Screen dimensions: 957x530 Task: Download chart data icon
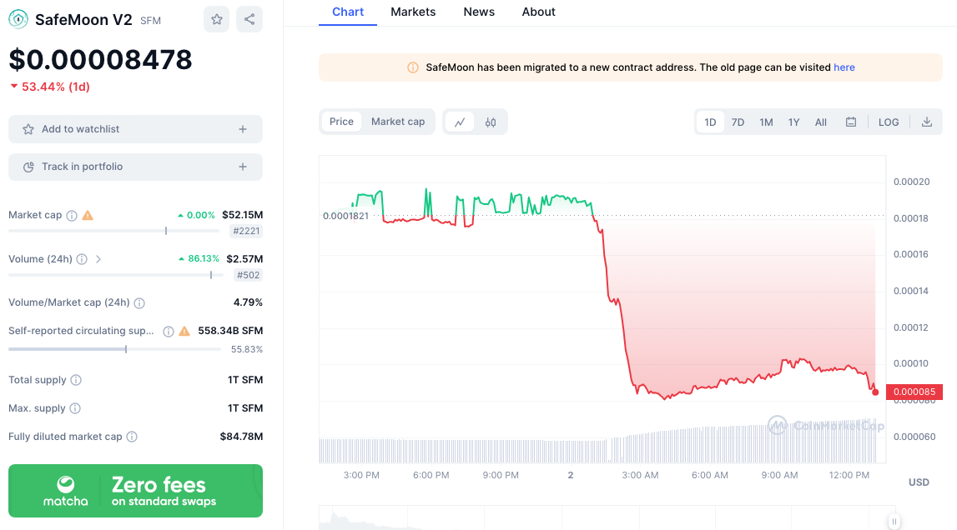point(926,122)
